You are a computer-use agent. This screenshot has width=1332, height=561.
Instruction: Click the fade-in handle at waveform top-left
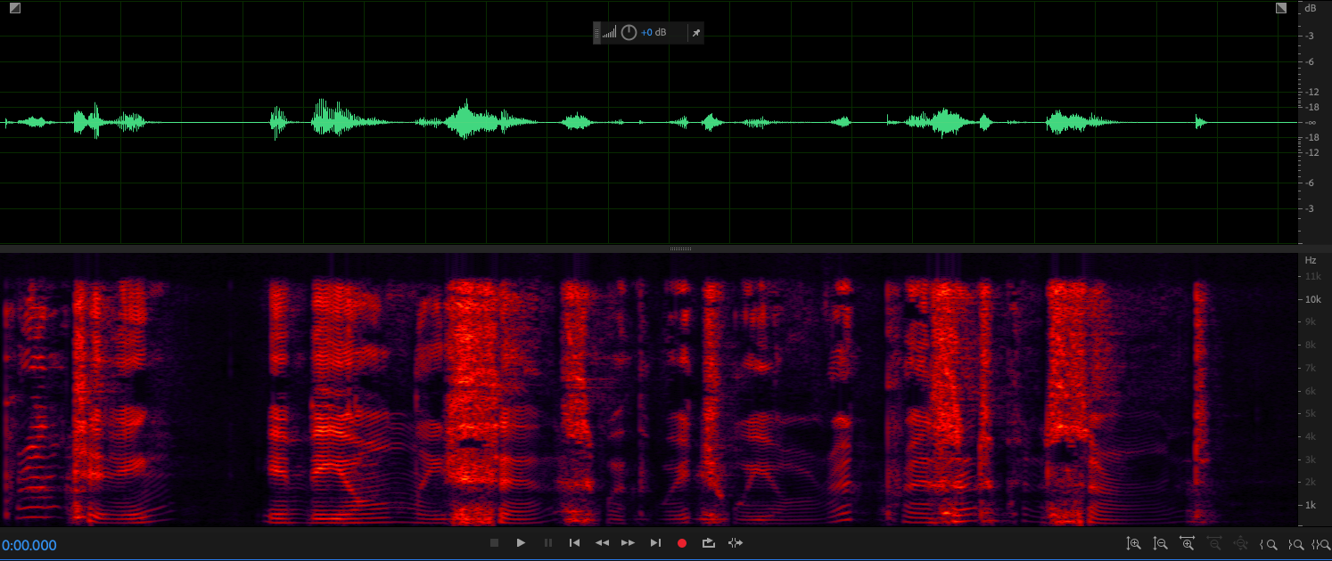(x=14, y=8)
